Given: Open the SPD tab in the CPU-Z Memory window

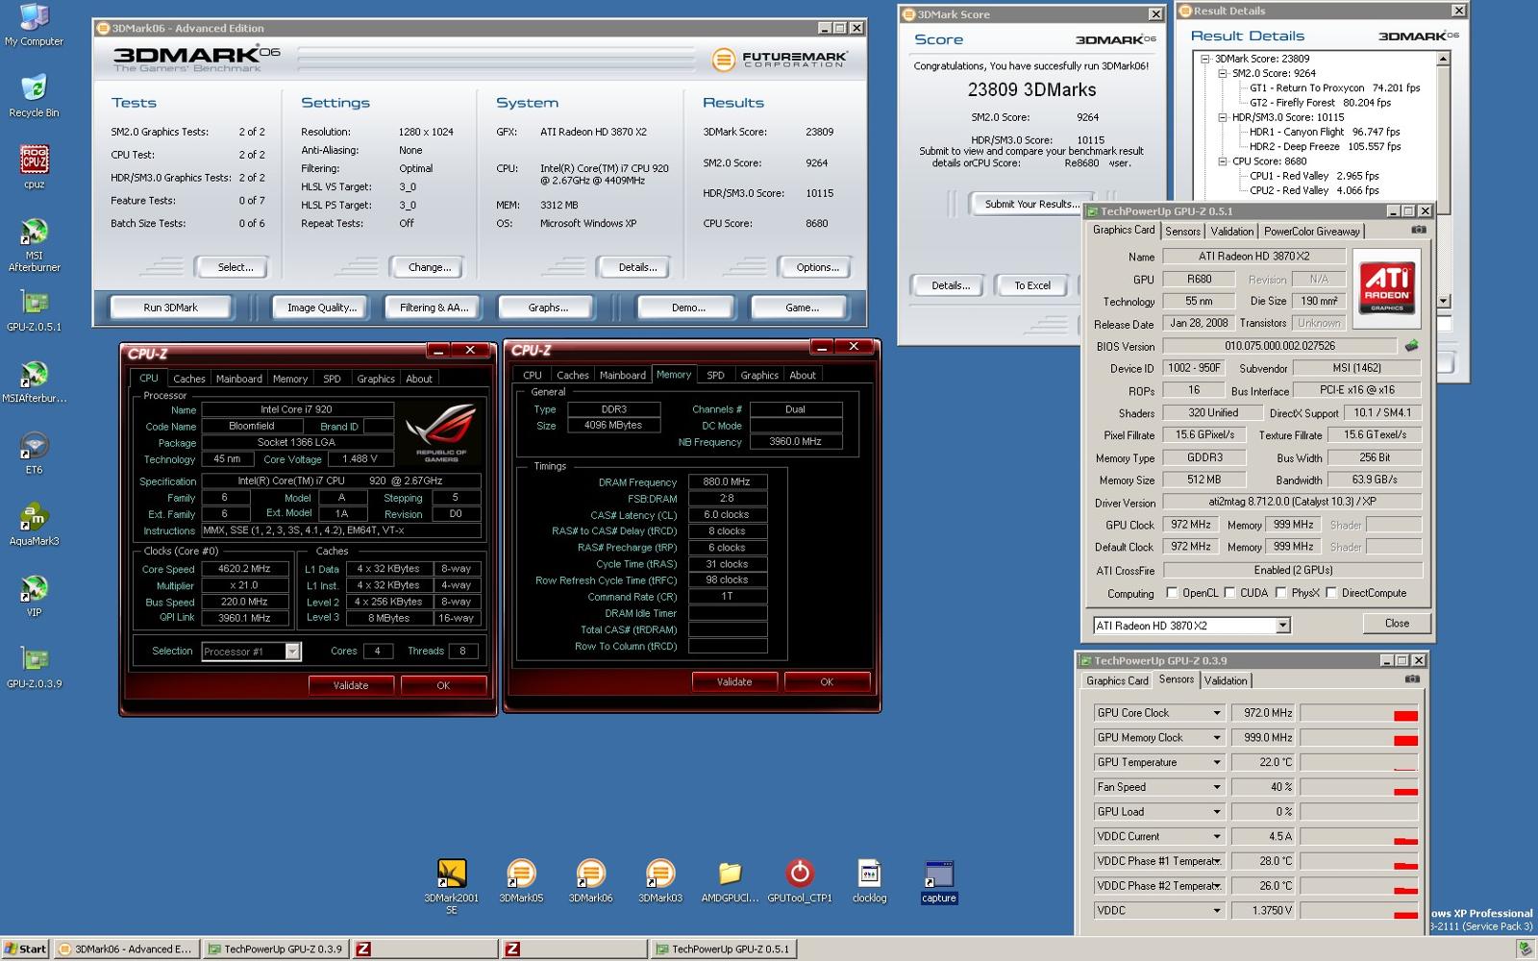Looking at the screenshot, I should (715, 375).
